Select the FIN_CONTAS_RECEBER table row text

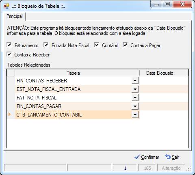click(42, 81)
